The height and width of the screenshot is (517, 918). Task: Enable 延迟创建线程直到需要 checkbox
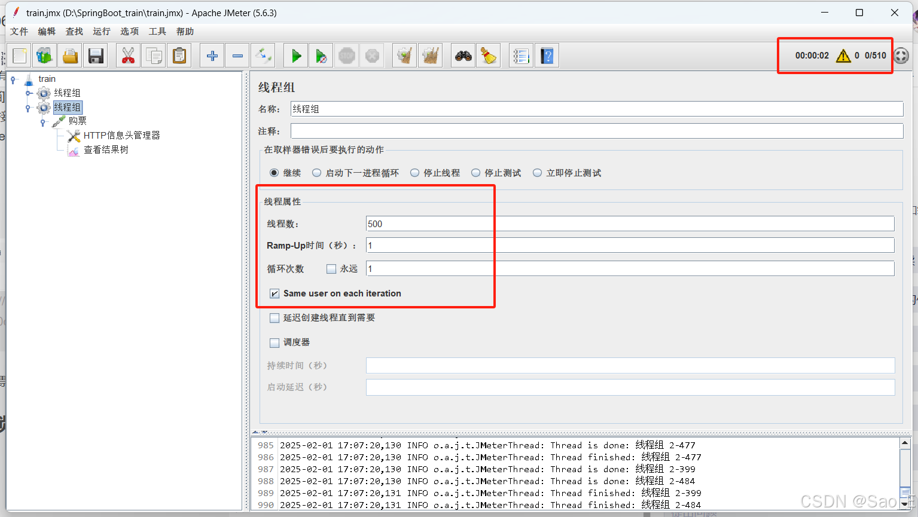click(275, 318)
